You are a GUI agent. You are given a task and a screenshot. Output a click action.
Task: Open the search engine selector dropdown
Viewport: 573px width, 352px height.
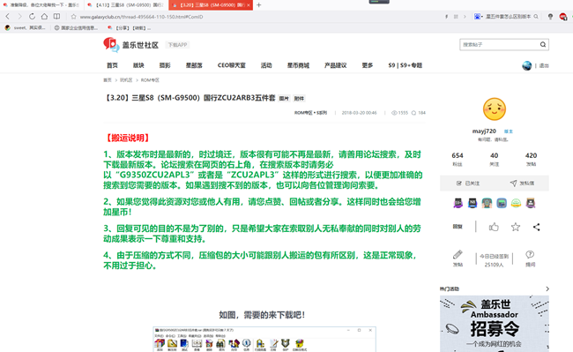pos(479,17)
